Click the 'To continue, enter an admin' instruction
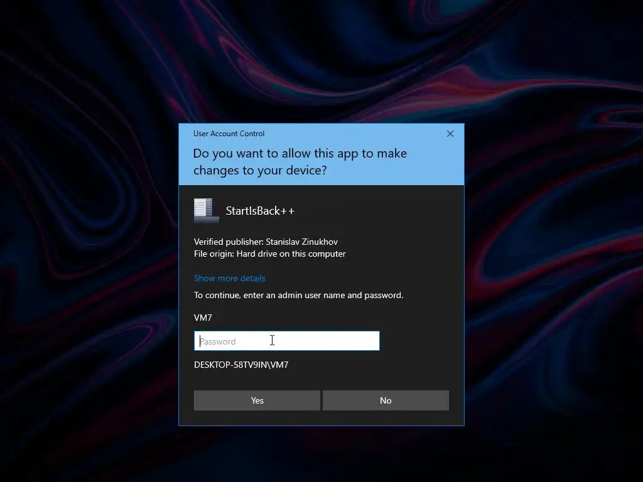 click(298, 295)
